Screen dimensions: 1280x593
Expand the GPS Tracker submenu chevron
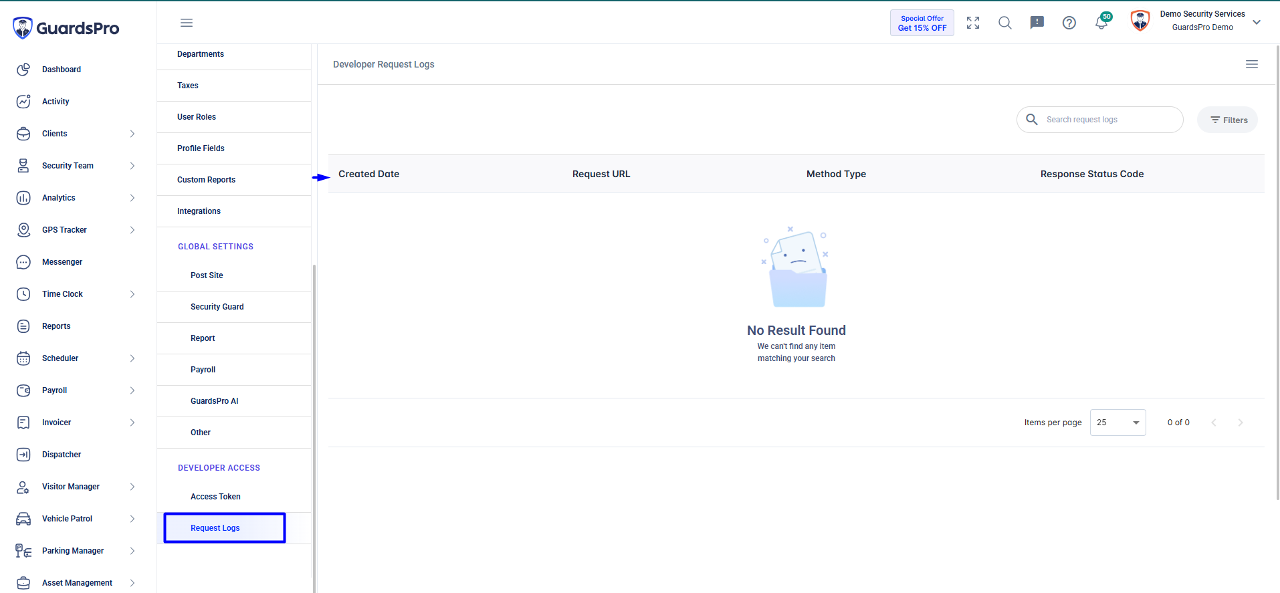point(132,230)
